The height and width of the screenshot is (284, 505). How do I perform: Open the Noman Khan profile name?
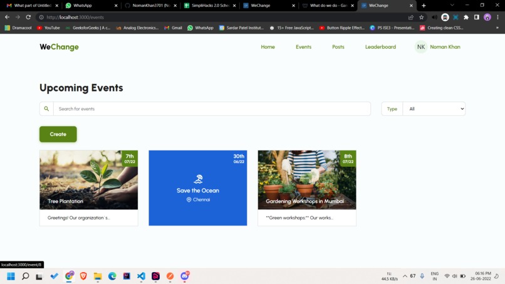pyautogui.click(x=445, y=47)
